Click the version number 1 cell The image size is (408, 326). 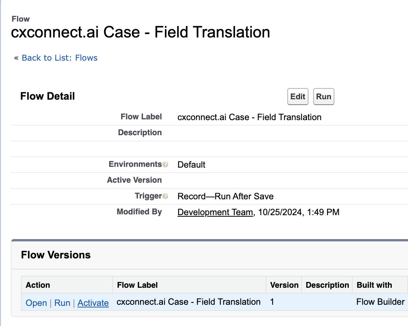273,302
